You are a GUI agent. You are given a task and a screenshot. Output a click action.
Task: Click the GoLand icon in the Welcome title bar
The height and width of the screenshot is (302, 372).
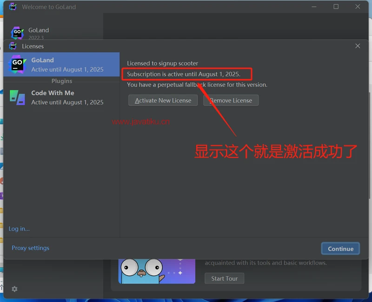(x=13, y=7)
